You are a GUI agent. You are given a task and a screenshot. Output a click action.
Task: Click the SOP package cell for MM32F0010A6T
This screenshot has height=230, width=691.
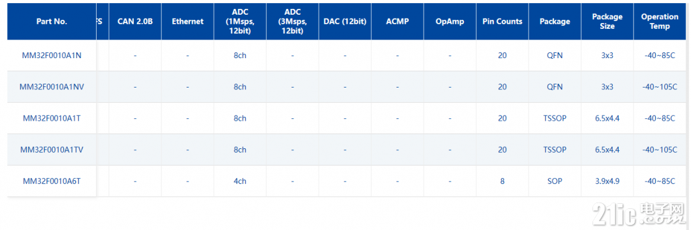coord(555,181)
